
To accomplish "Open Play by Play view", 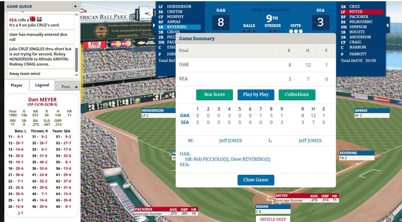I will coord(256,94).
